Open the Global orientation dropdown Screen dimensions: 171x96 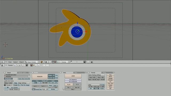65,62
